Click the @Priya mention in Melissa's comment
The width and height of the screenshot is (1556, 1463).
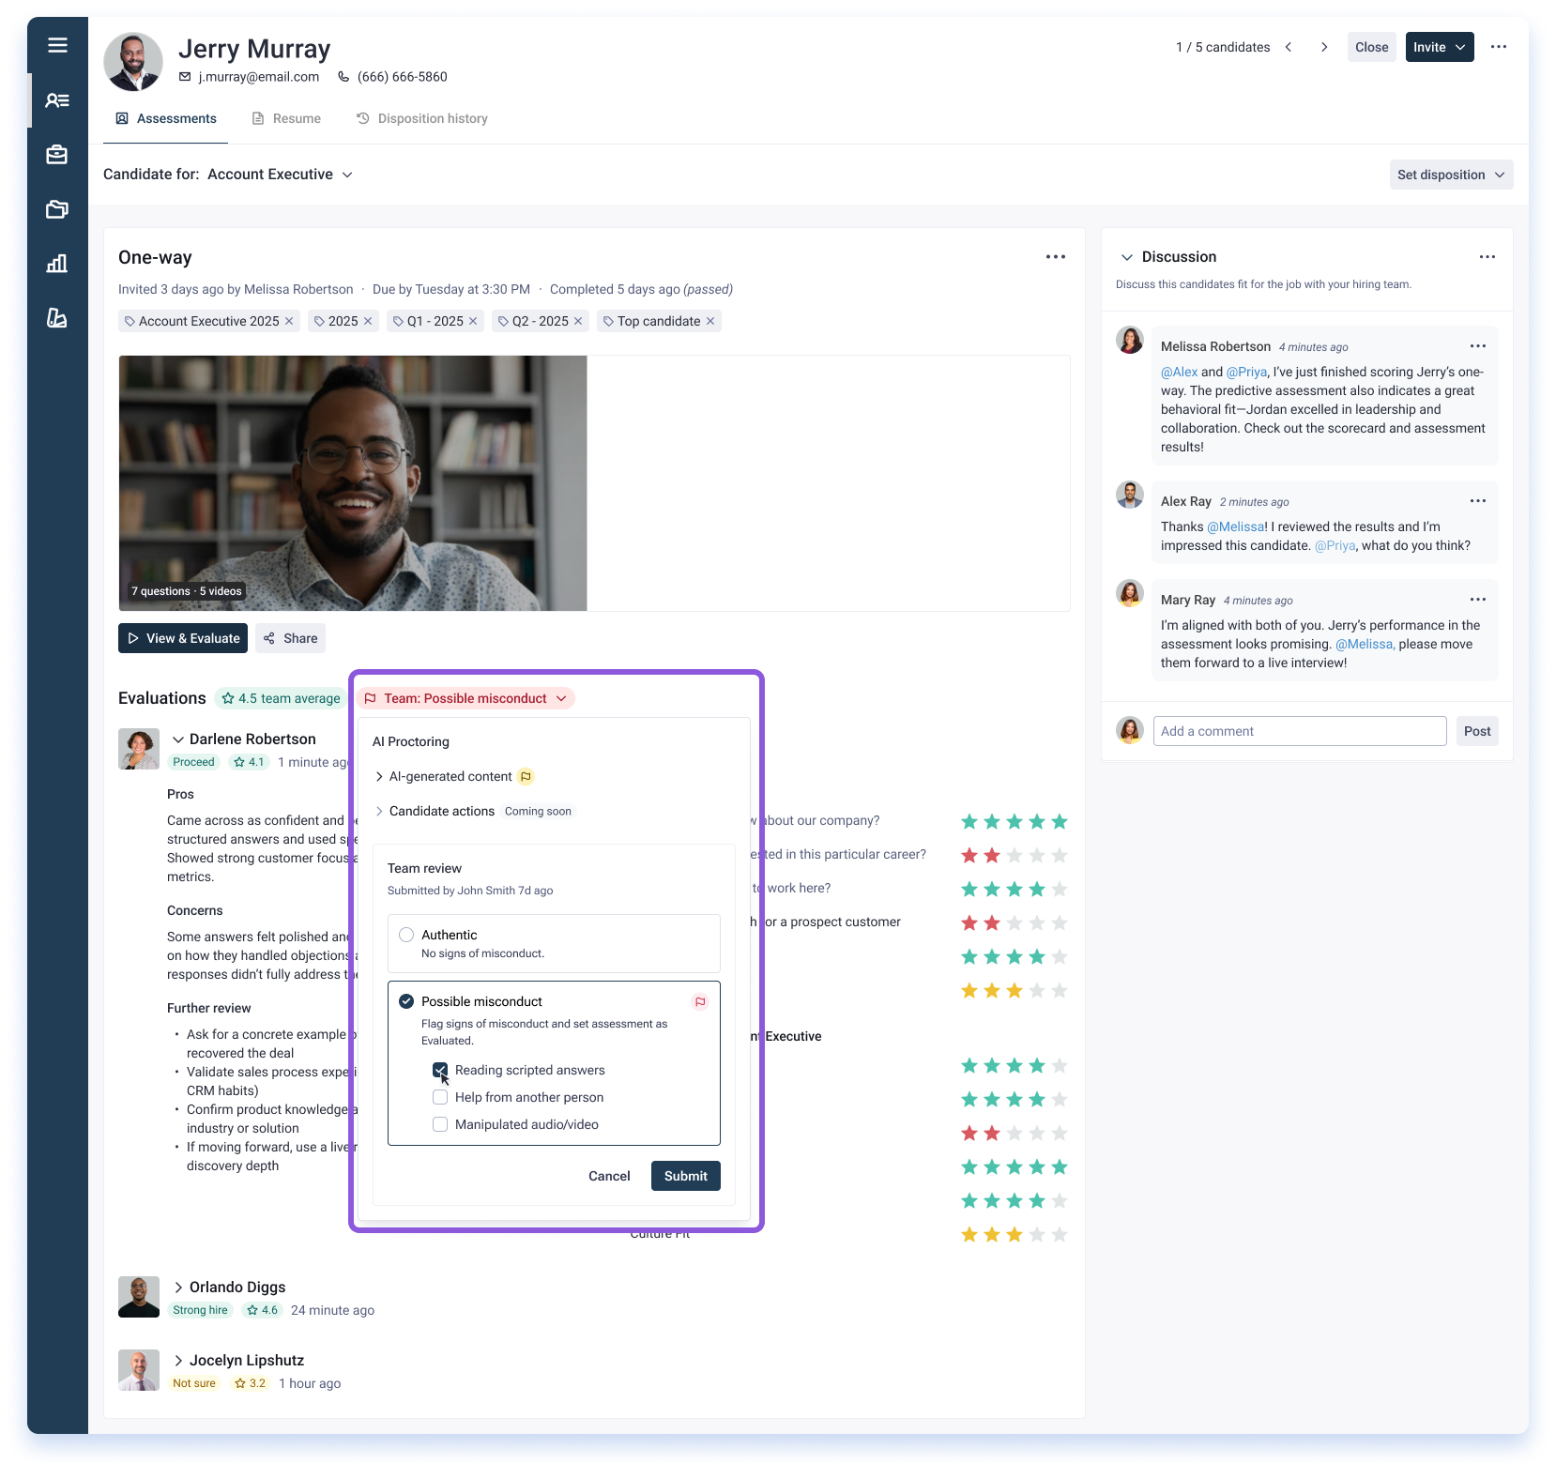pos(1246,372)
